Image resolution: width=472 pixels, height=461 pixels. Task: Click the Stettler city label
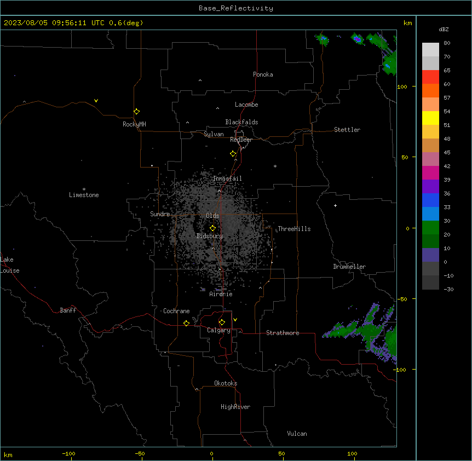[x=347, y=130]
